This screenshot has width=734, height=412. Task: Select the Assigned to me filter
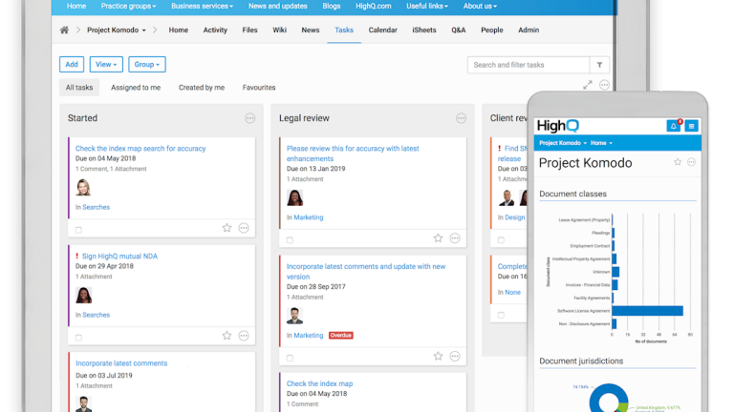136,88
